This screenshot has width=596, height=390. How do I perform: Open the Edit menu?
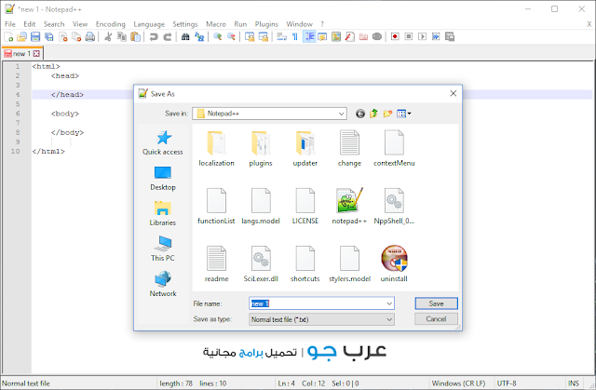coord(29,24)
